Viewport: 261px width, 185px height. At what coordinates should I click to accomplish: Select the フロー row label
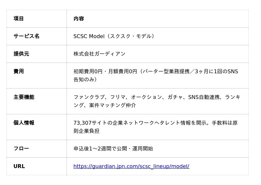pyautogui.click(x=21, y=149)
